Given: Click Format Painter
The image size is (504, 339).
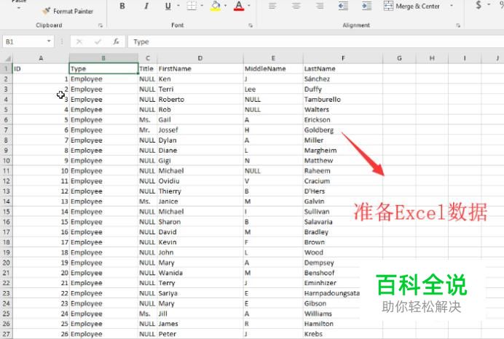Looking at the screenshot, I should tap(67, 11).
